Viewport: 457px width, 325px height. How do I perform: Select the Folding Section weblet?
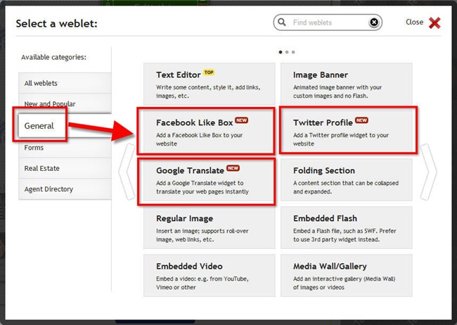[346, 179]
